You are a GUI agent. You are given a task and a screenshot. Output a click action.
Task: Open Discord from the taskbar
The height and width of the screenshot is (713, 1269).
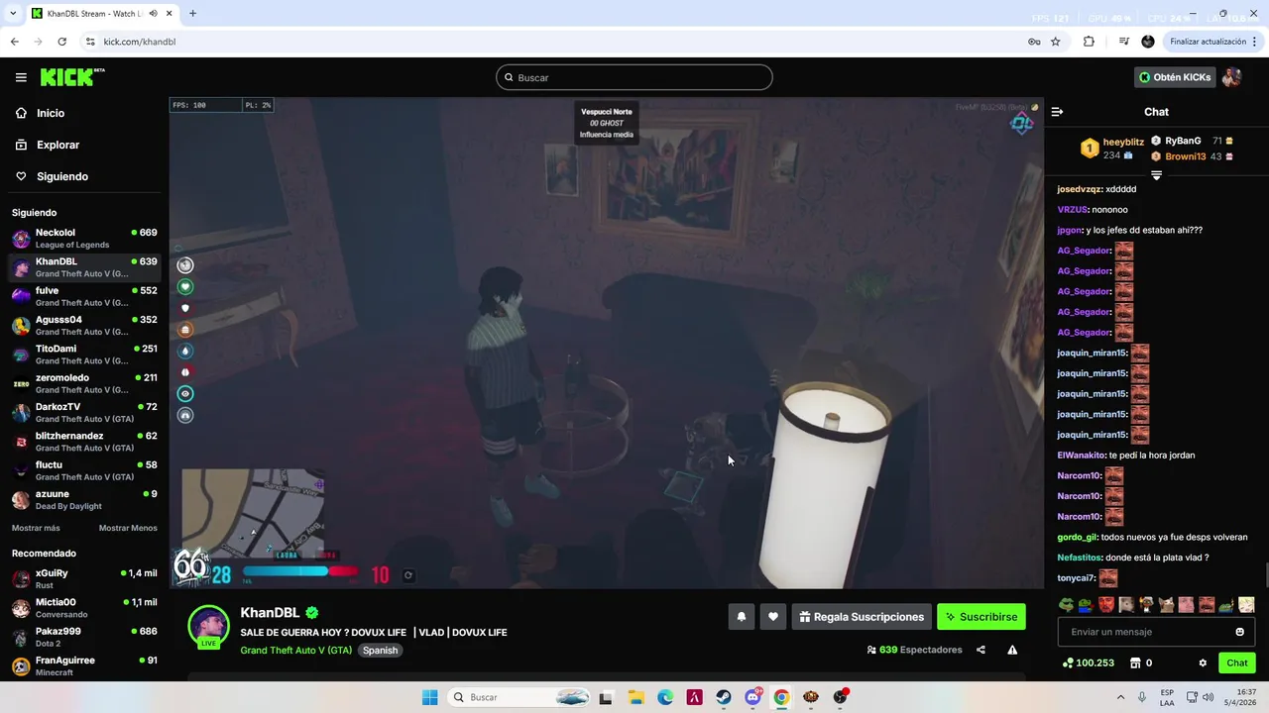point(752,697)
